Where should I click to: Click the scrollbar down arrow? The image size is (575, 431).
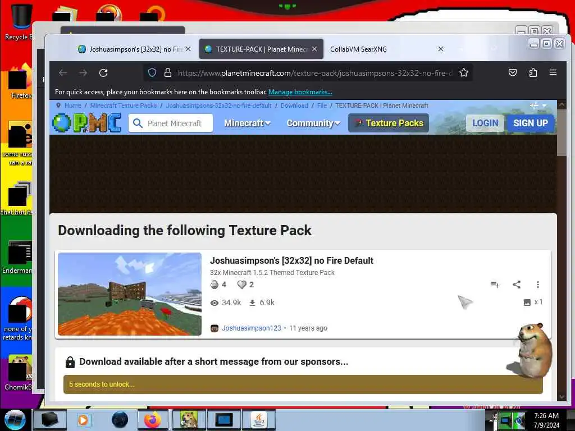[x=562, y=397]
